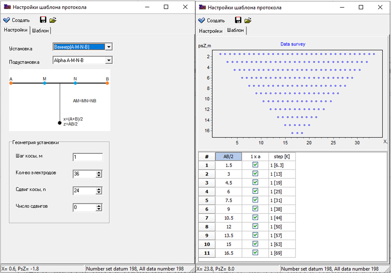Select the step cell 1 [38]
The height and width of the screenshot is (273, 391).
282,209
